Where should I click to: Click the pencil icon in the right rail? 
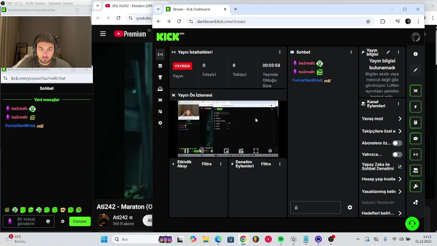click(415, 70)
